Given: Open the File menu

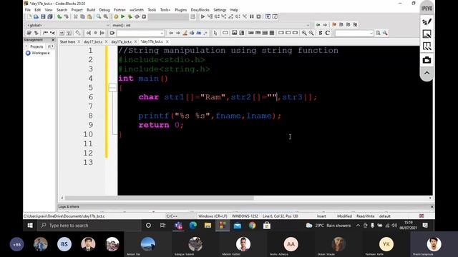Looking at the screenshot, I should click(x=28, y=10).
